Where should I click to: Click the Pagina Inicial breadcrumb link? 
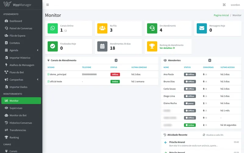(221, 15)
